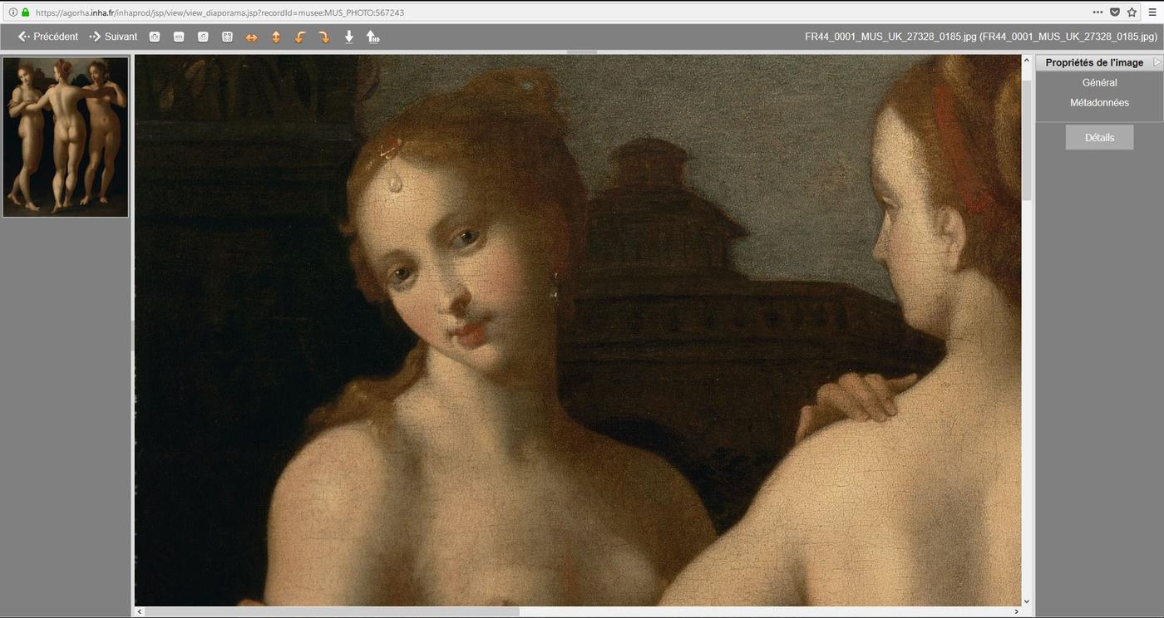Click the horizontal scrollbar thumb under the image

(331, 611)
